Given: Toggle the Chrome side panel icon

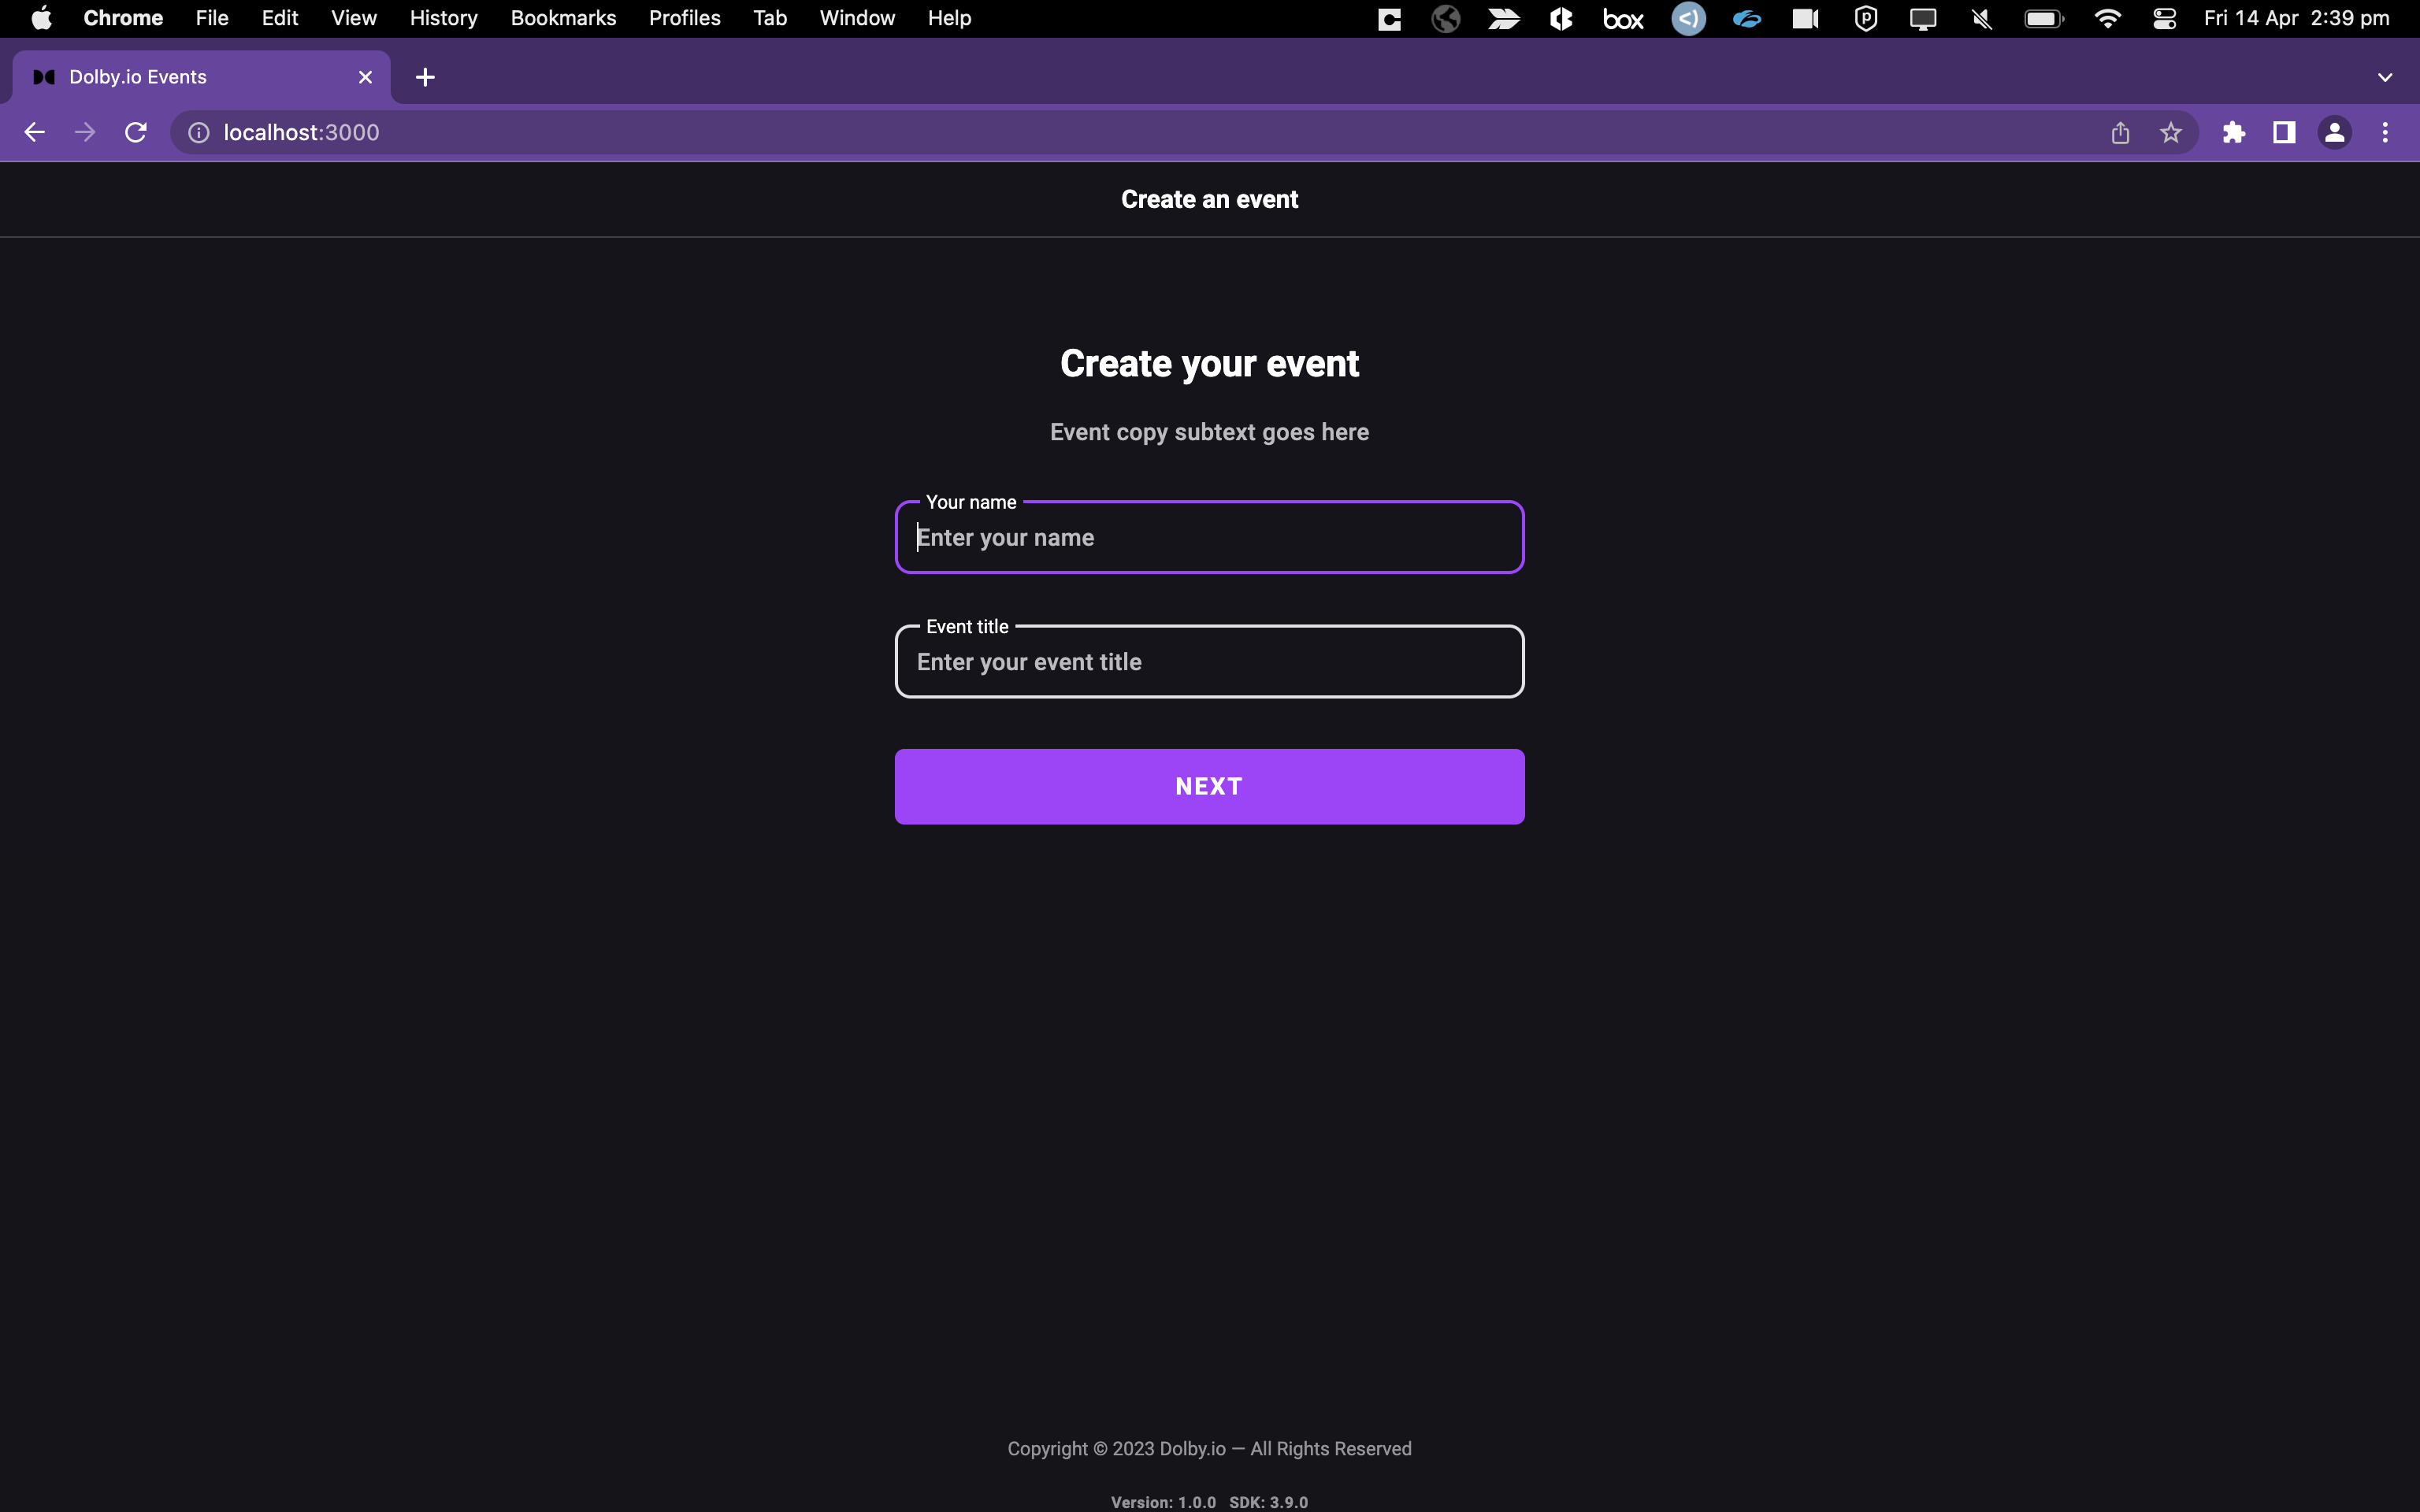Looking at the screenshot, I should click(2284, 132).
